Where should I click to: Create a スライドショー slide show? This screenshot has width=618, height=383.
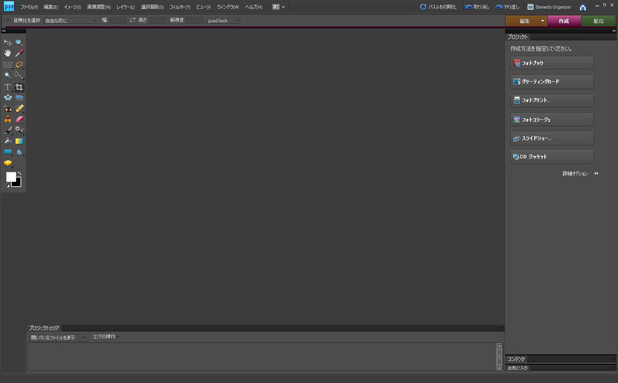click(551, 138)
